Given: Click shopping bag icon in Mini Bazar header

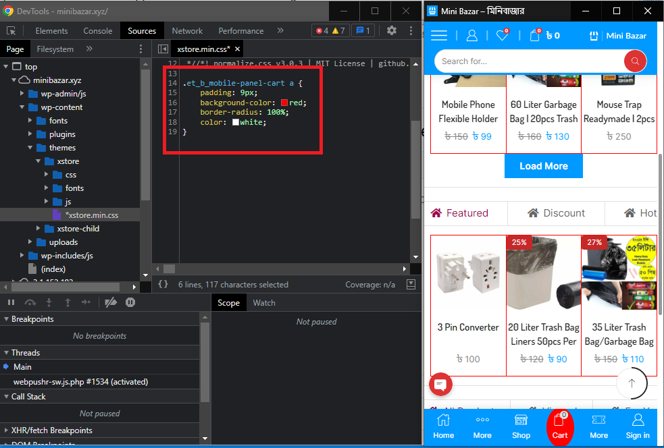Looking at the screenshot, I should (535, 35).
